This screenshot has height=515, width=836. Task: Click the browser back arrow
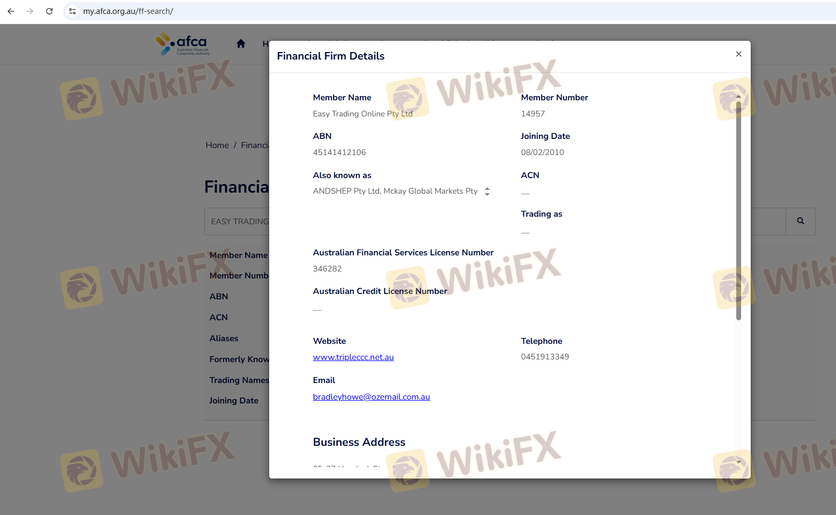(11, 11)
